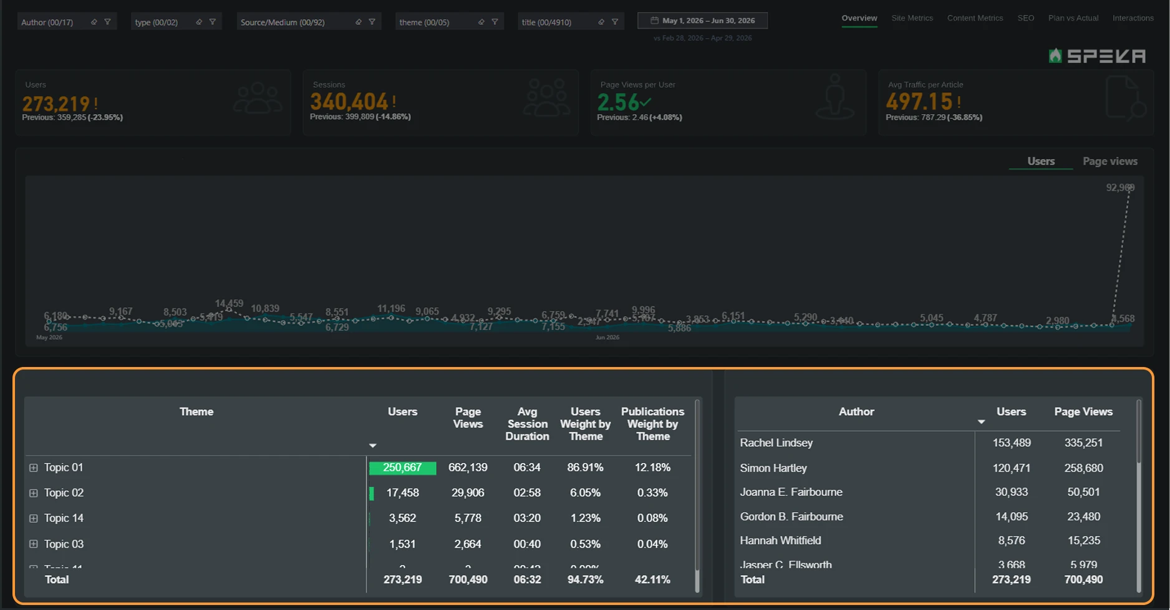This screenshot has width=1170, height=610.
Task: Switch to the Overview tab
Action: click(859, 18)
